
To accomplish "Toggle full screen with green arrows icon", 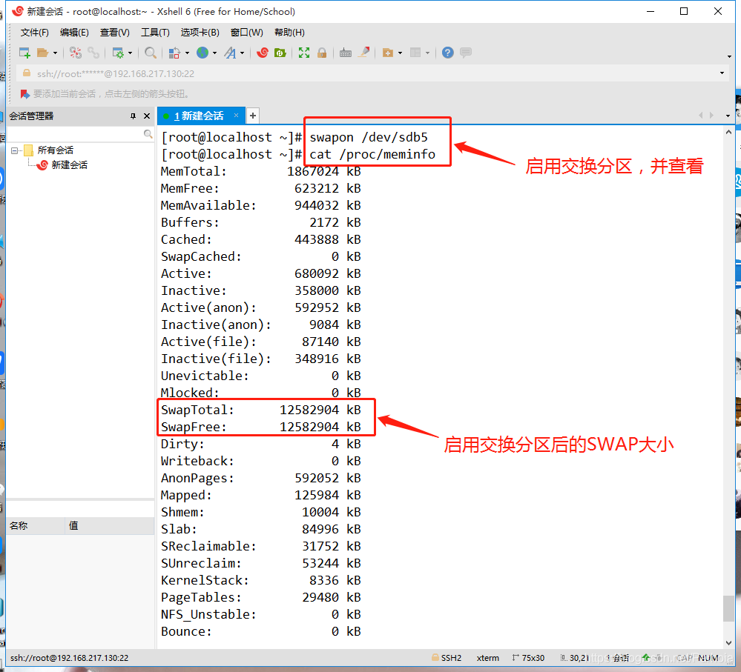I will (304, 53).
